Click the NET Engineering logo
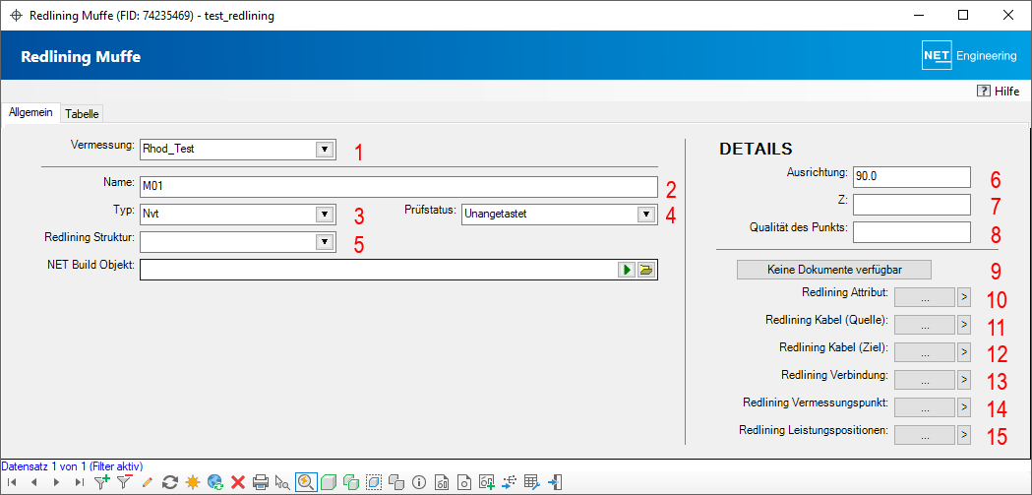The width and height of the screenshot is (1032, 495). pos(969,57)
